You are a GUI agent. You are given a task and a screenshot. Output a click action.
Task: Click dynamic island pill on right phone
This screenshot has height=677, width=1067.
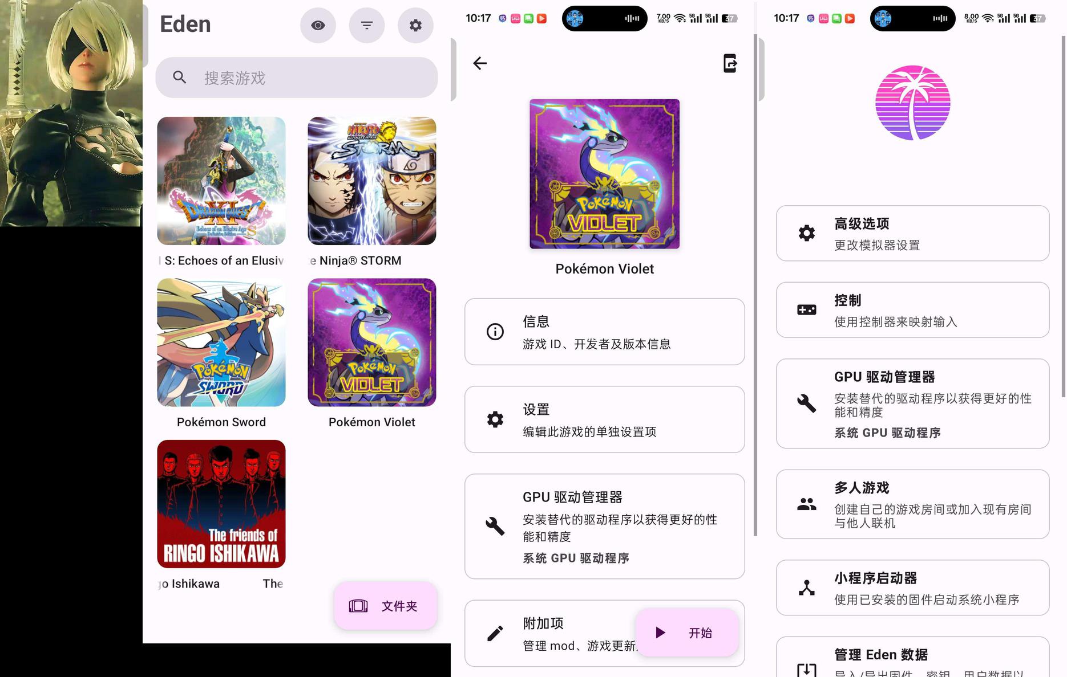(912, 18)
